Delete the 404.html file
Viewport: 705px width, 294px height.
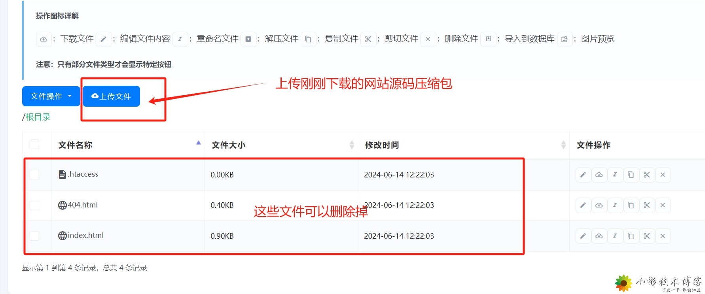tap(663, 205)
